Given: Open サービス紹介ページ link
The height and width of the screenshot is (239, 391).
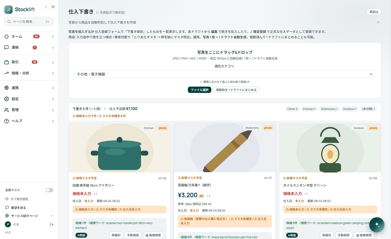Looking at the screenshot, I should (24, 216).
